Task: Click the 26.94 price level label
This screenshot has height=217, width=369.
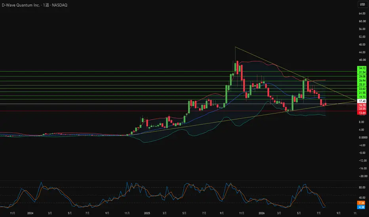Action: (362, 80)
